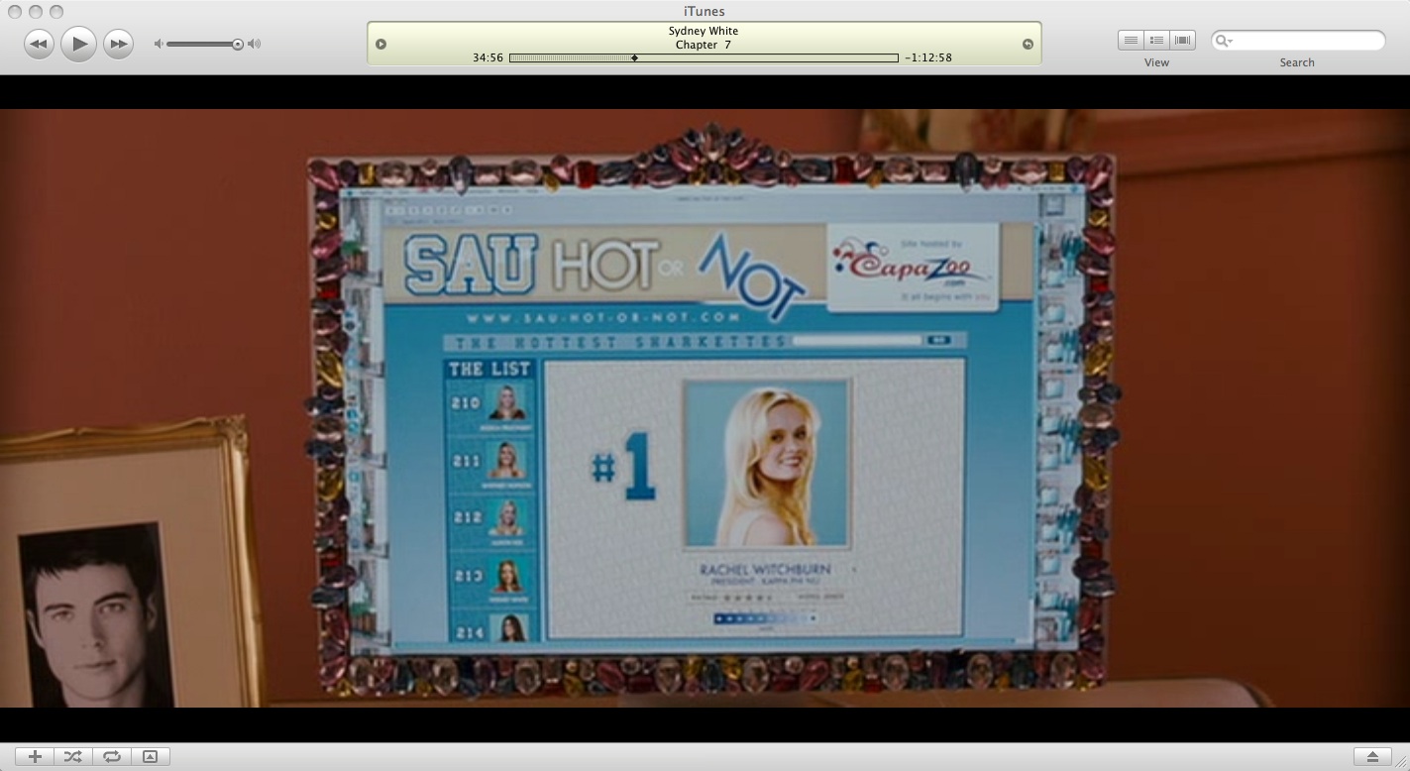Start playback with the Play button
This screenshot has width=1410, height=771.
coord(78,44)
